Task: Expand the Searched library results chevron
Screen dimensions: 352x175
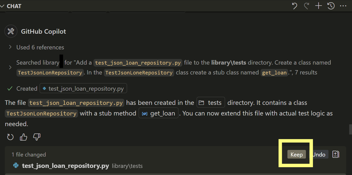Action: point(10,67)
